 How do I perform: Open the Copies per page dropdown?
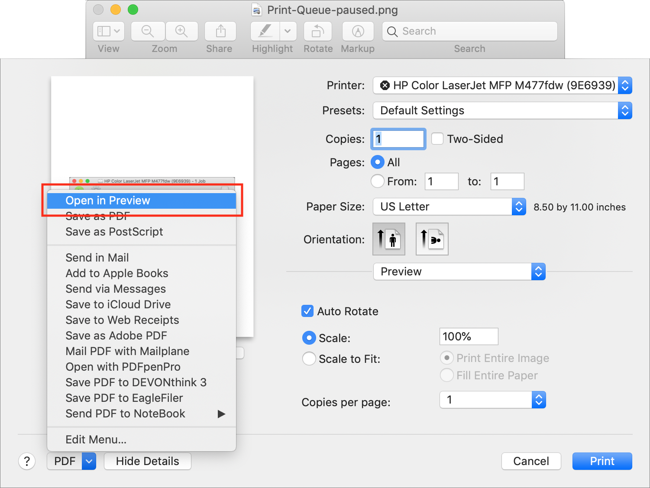[493, 400]
